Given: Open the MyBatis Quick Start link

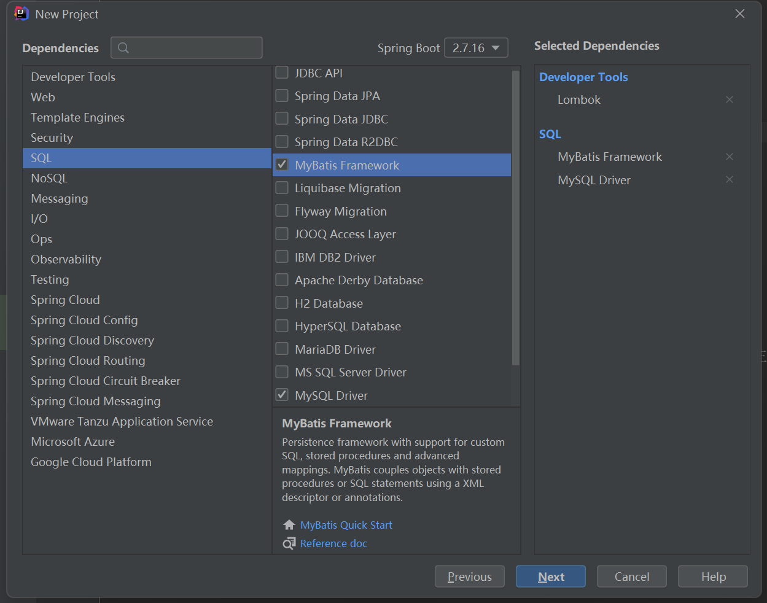Looking at the screenshot, I should (346, 525).
